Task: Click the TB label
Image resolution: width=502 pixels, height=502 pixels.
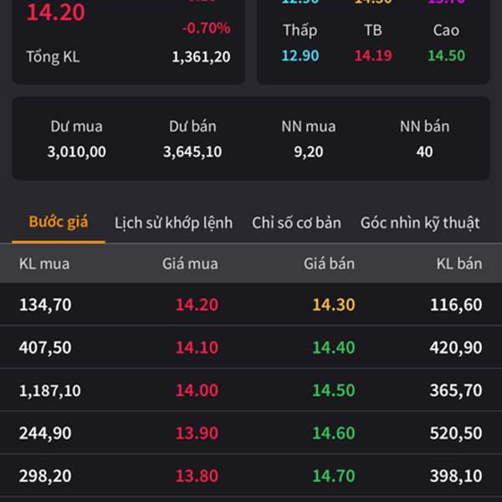Action: point(373,30)
